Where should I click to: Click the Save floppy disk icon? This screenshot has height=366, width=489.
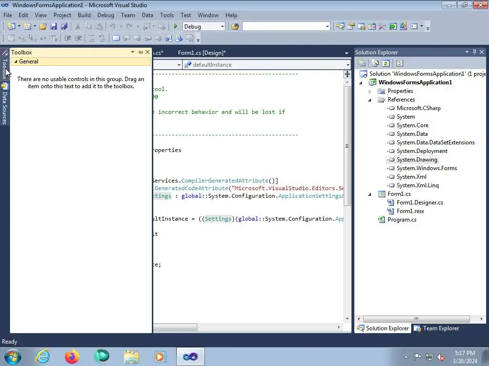tap(53, 27)
